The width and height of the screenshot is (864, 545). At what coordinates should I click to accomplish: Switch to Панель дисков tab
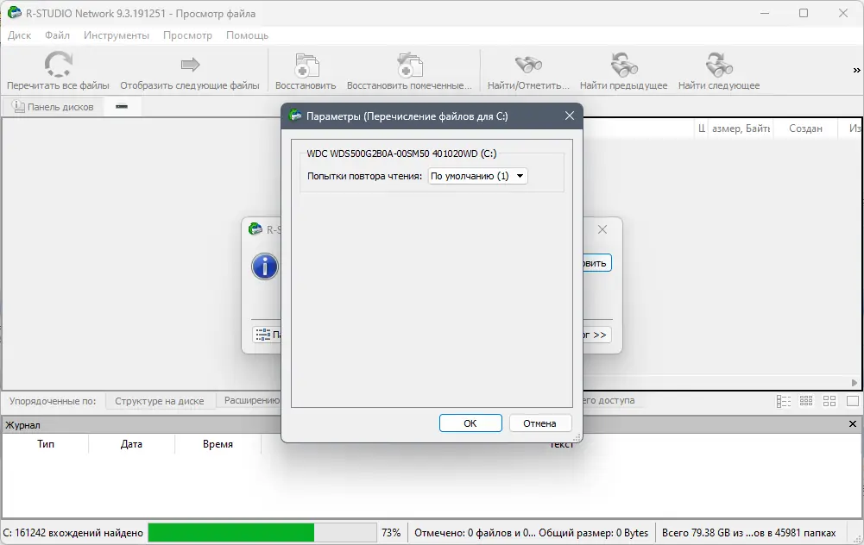click(54, 107)
